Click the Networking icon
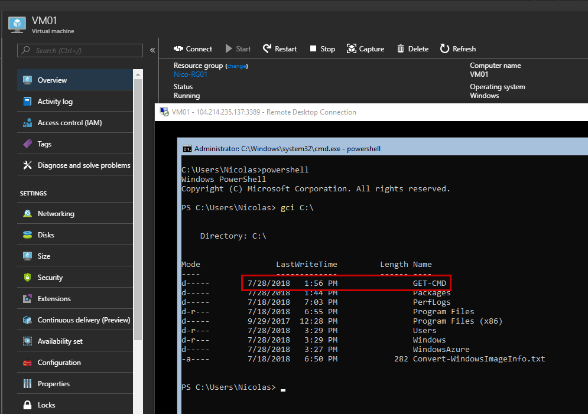Screen dimensions: 588x414 point(27,214)
